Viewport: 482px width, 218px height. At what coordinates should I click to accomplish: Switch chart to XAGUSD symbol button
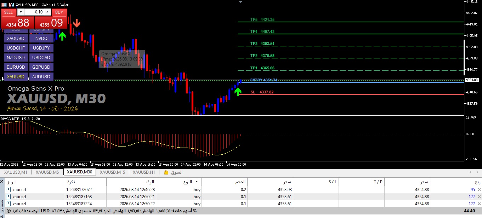(16, 39)
